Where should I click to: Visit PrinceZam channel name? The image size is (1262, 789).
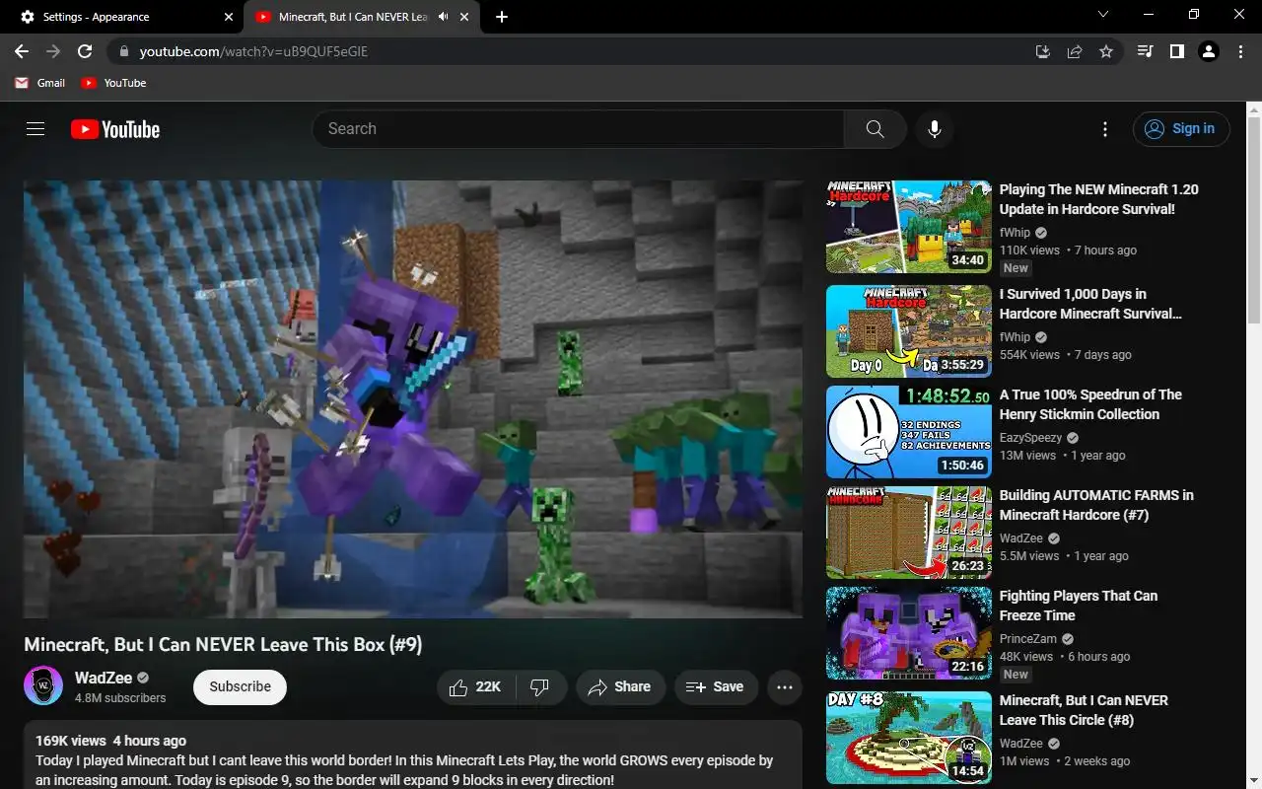tap(1027, 639)
